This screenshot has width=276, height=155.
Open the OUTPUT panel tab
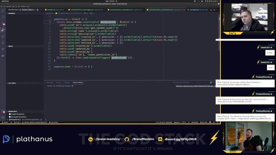(x=58, y=82)
